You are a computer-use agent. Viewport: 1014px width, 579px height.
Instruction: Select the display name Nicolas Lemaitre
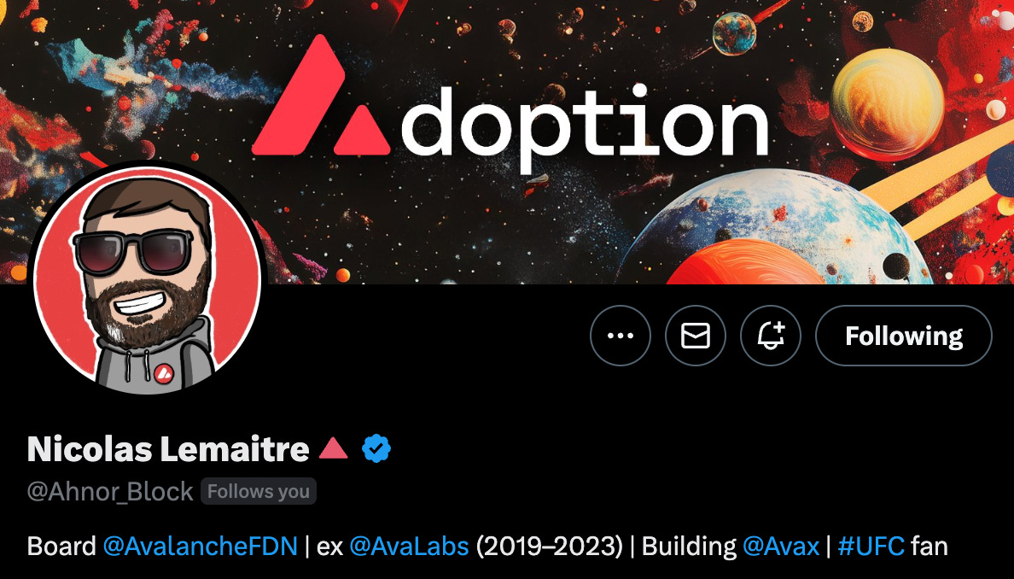tap(168, 448)
